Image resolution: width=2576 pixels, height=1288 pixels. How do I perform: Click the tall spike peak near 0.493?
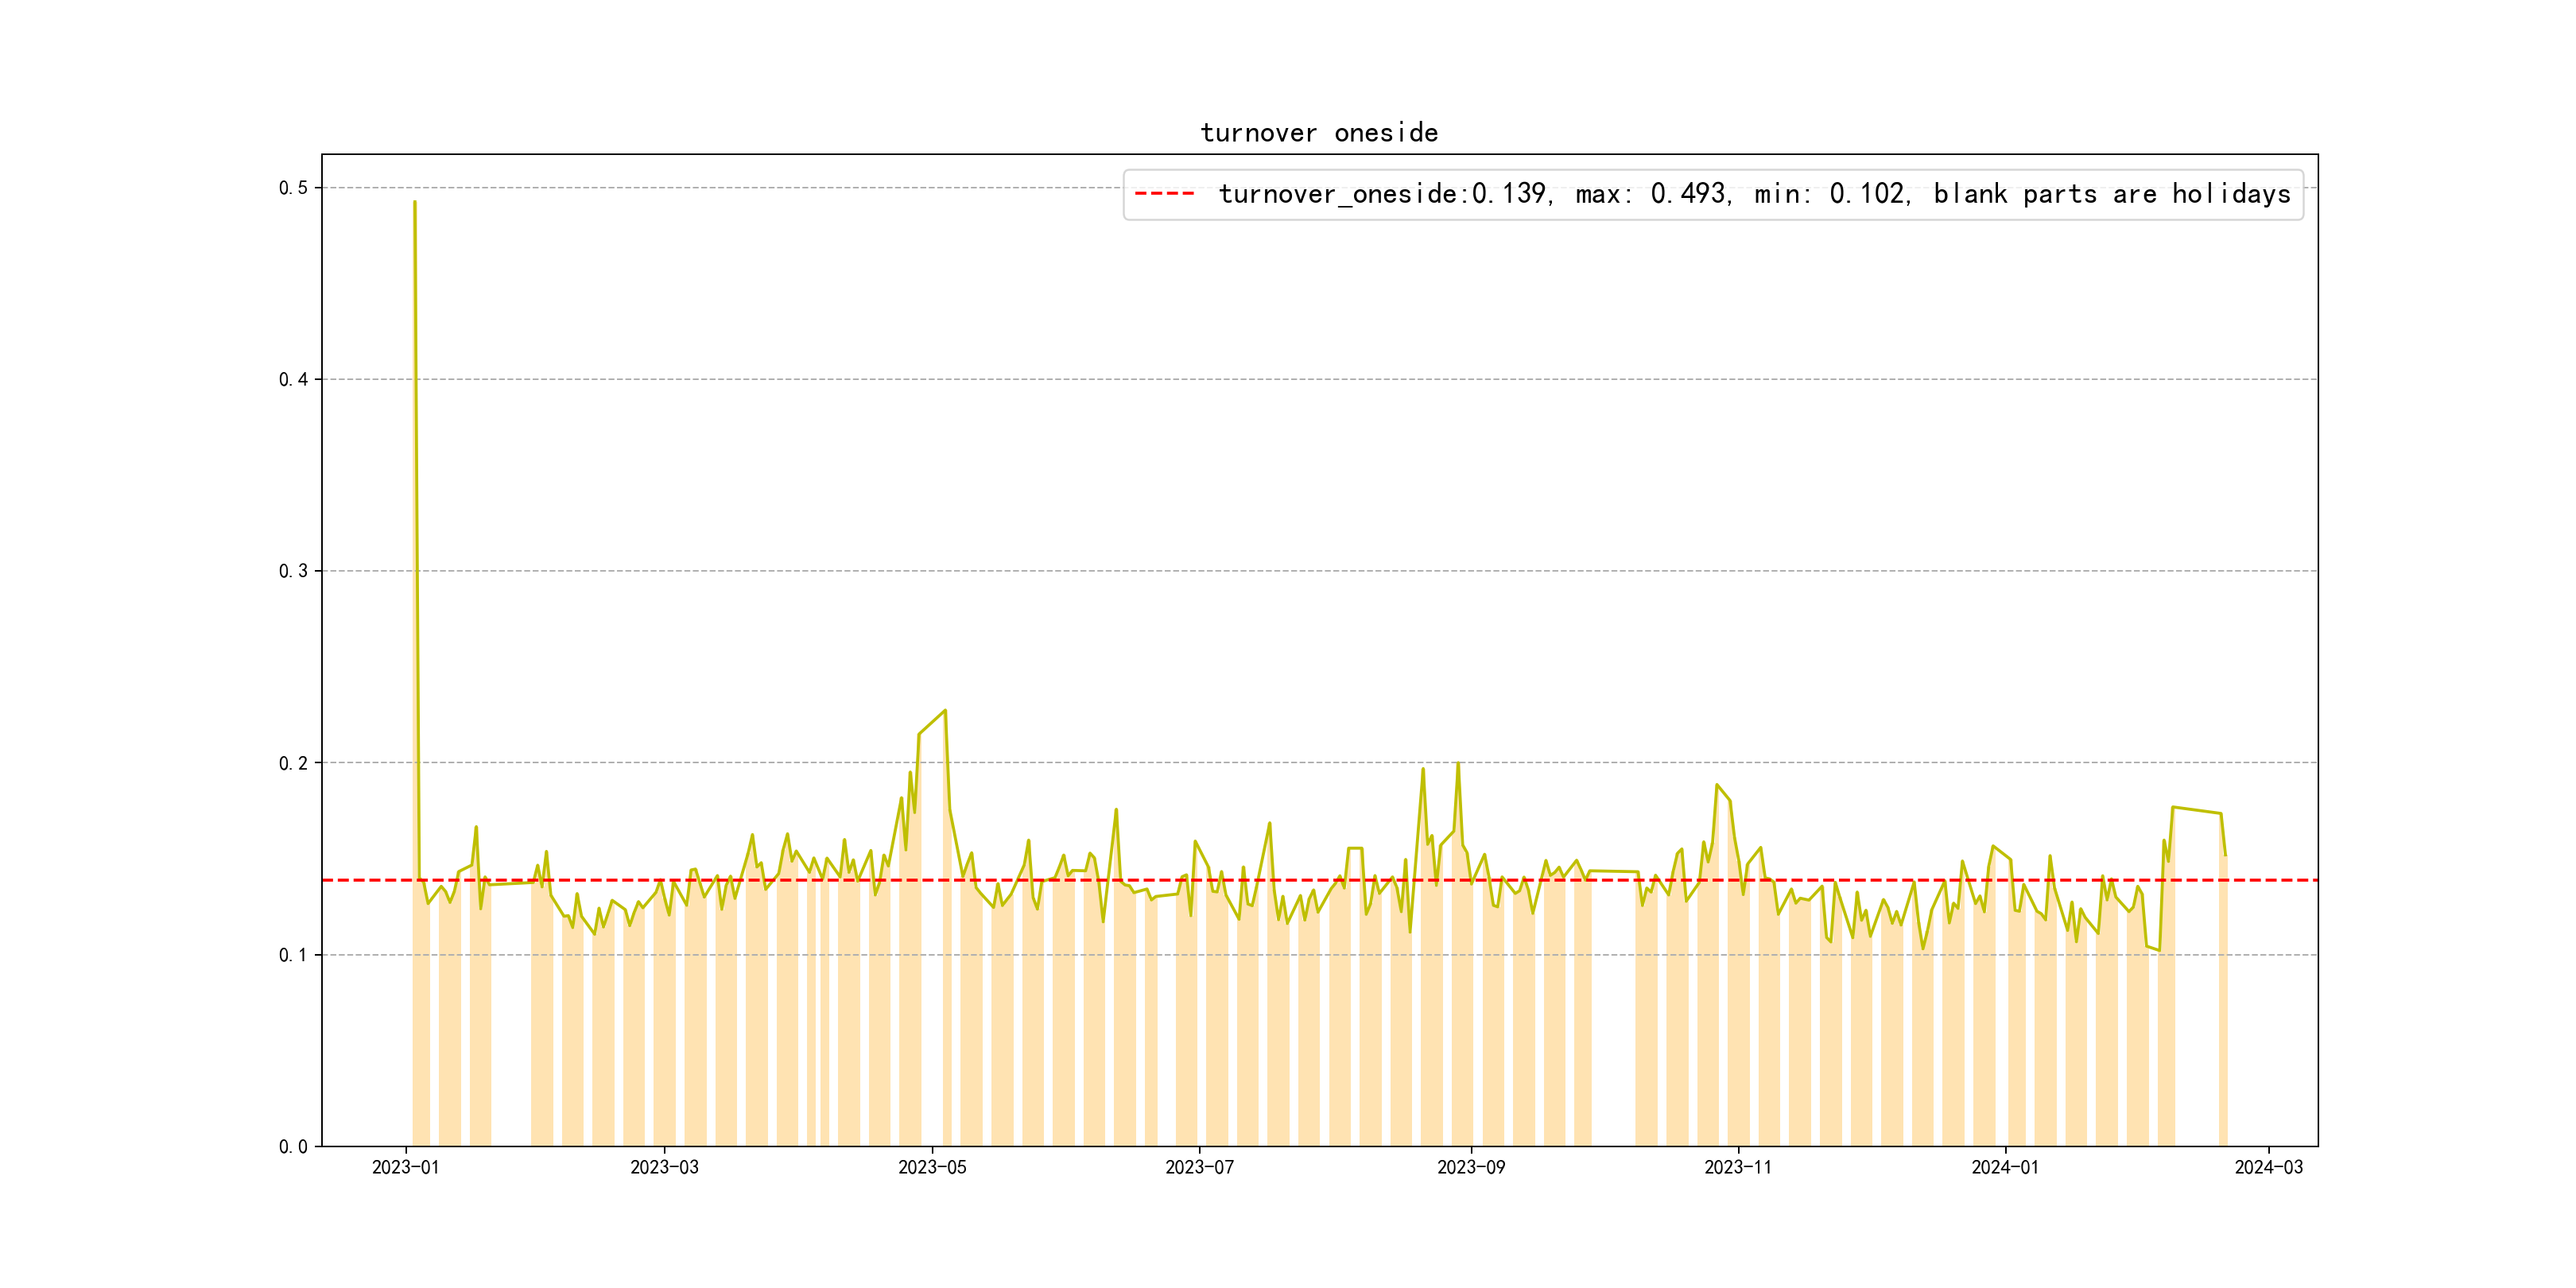tap(415, 203)
